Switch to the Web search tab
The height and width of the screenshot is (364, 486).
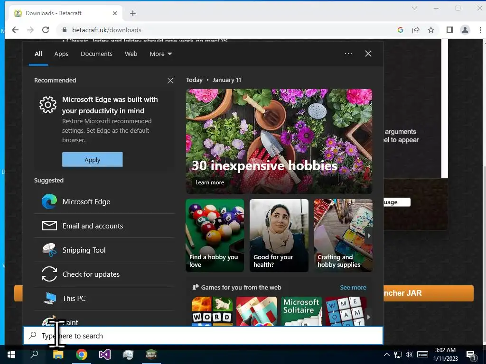131,54
